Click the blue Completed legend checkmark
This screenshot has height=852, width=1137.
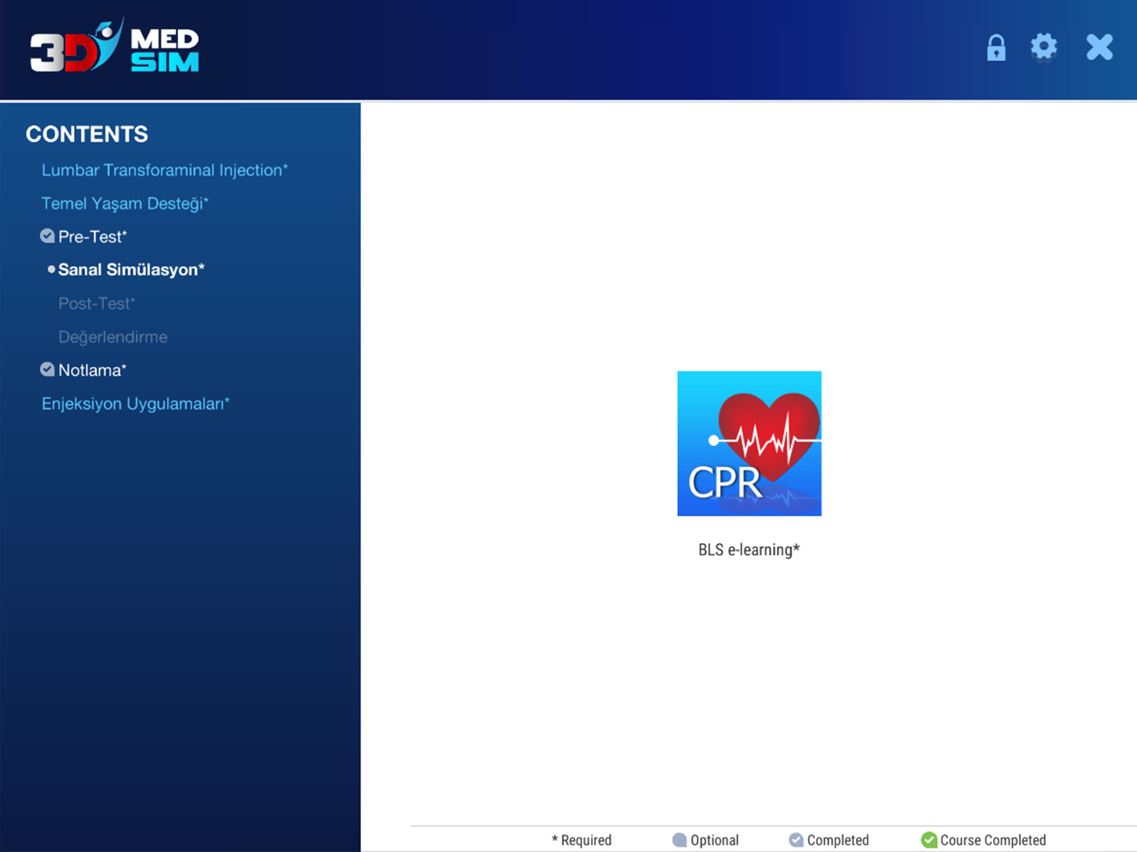pyautogui.click(x=796, y=840)
